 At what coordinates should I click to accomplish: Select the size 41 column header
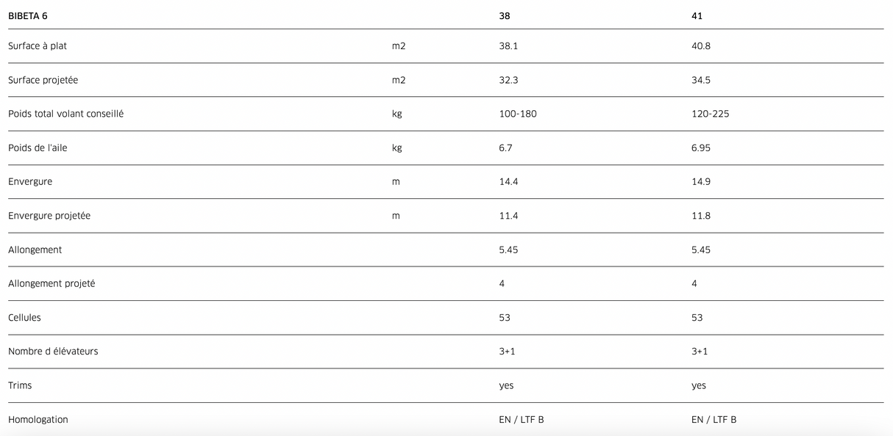tap(697, 15)
